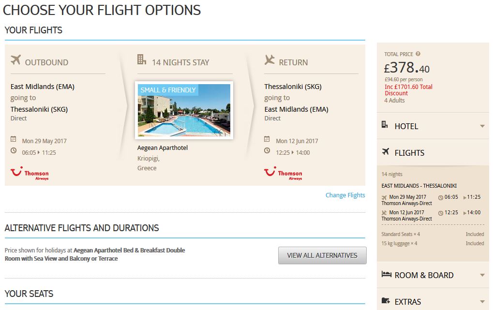This screenshot has height=310, width=493.
Task: Click the outbound airplane icon
Action: point(15,59)
